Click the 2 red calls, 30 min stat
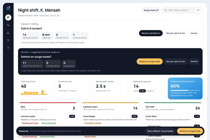Image resolution: width=210 pixels, height=140 pixels. (x=62, y=36)
